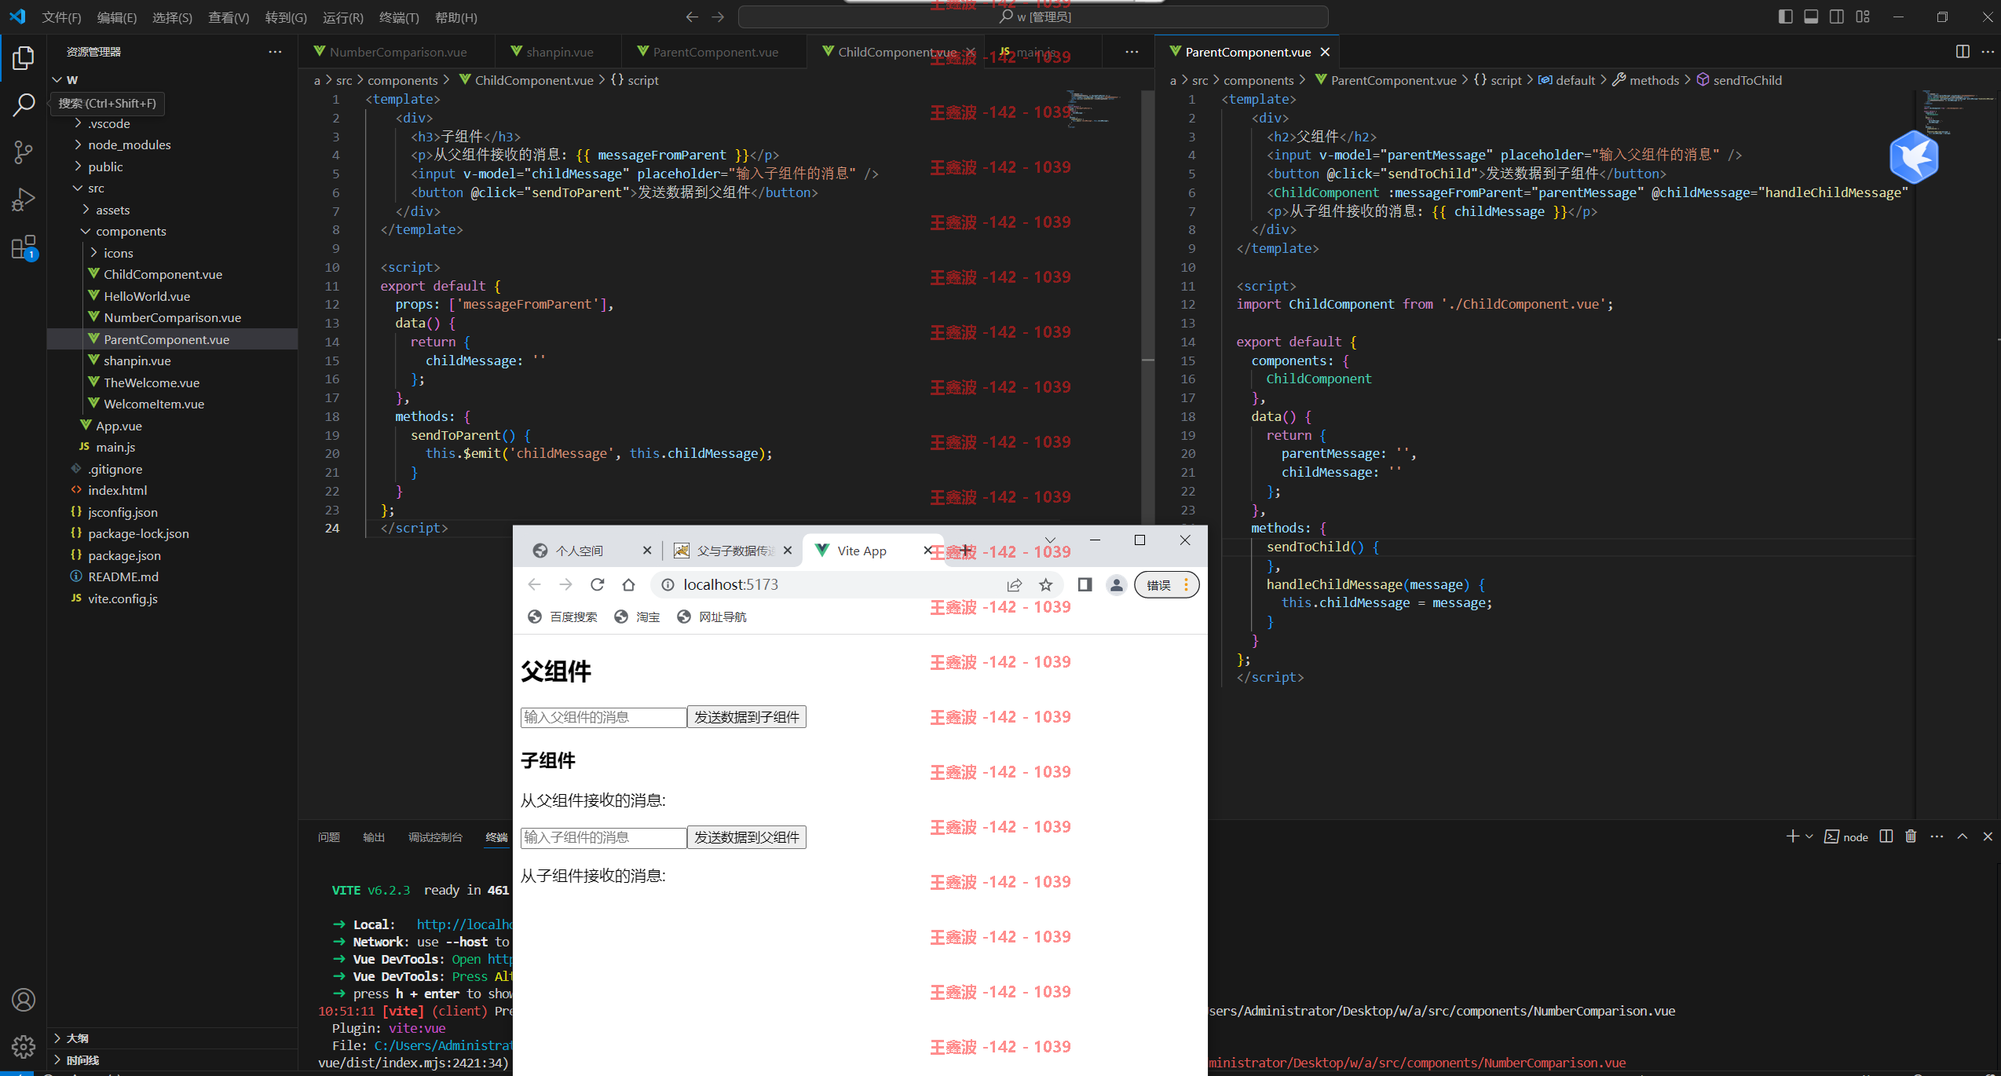Open 淘宝 bookmark
The width and height of the screenshot is (2001, 1076).
(637, 617)
